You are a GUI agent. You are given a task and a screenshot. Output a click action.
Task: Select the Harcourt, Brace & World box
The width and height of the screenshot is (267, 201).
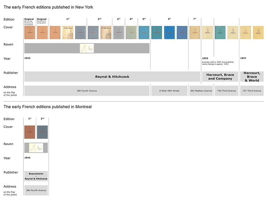252,77
